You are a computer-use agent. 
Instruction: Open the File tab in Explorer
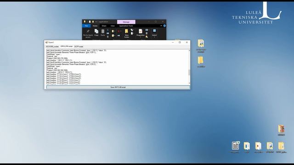(x=86, y=26)
